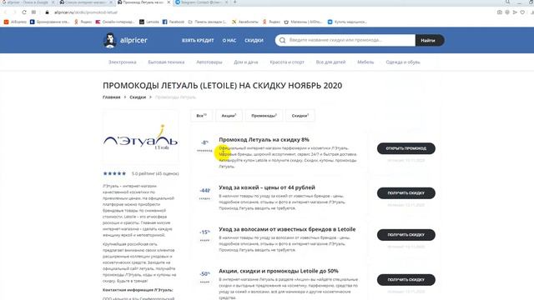Switch to the second browser tab
This screenshot has width=534, height=300.
(x=87, y=2)
